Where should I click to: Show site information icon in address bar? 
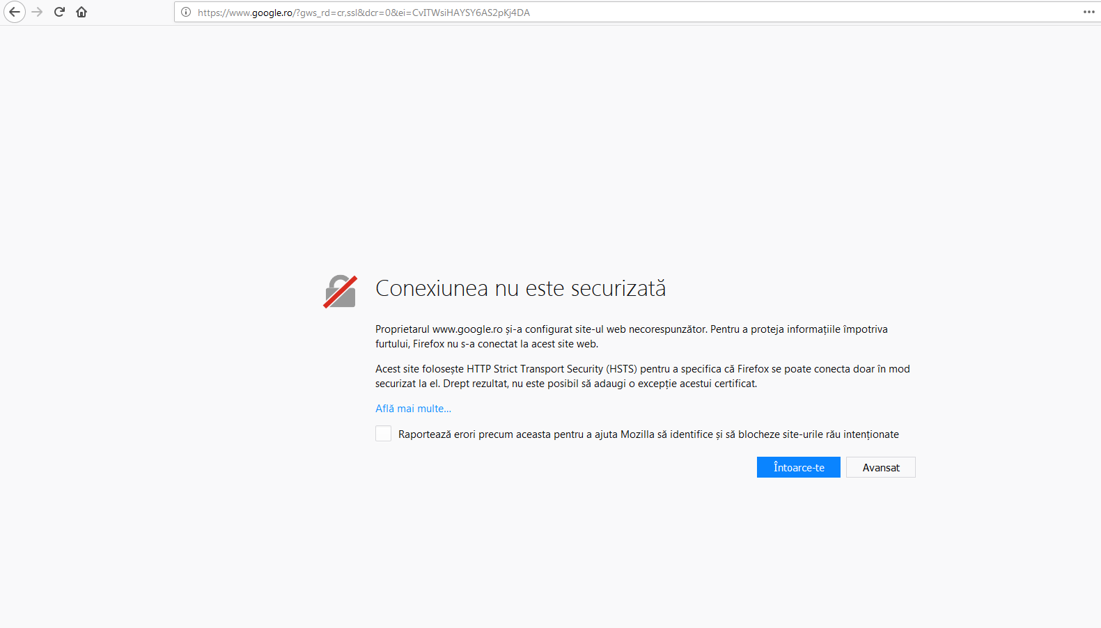186,12
